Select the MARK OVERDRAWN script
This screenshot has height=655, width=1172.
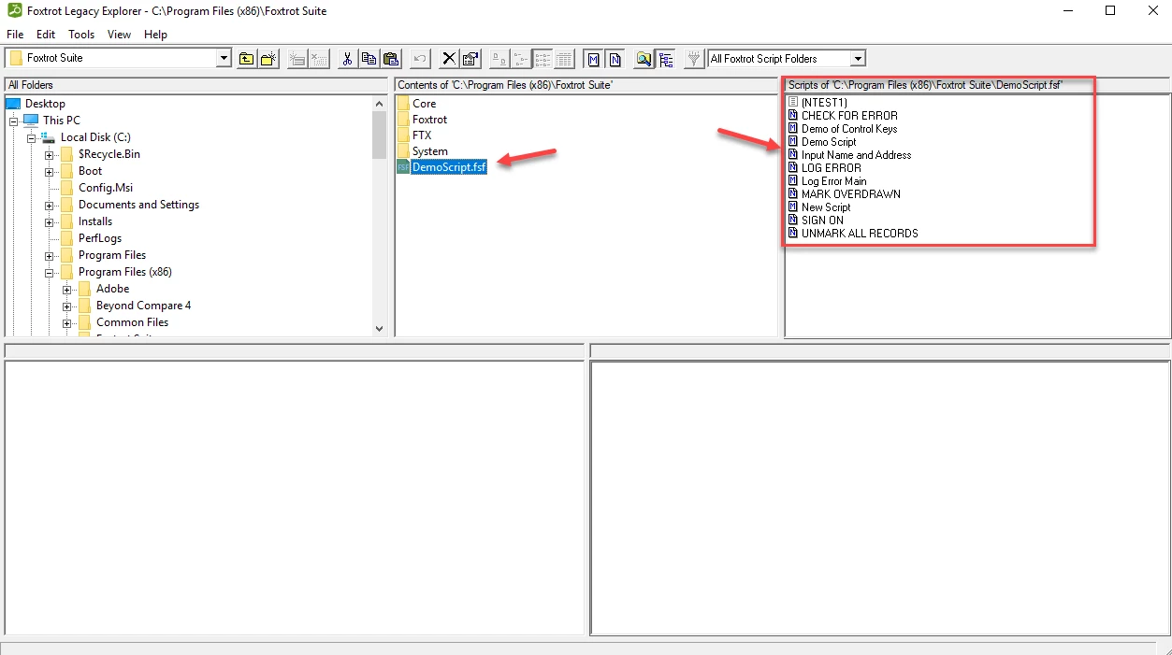tap(851, 194)
